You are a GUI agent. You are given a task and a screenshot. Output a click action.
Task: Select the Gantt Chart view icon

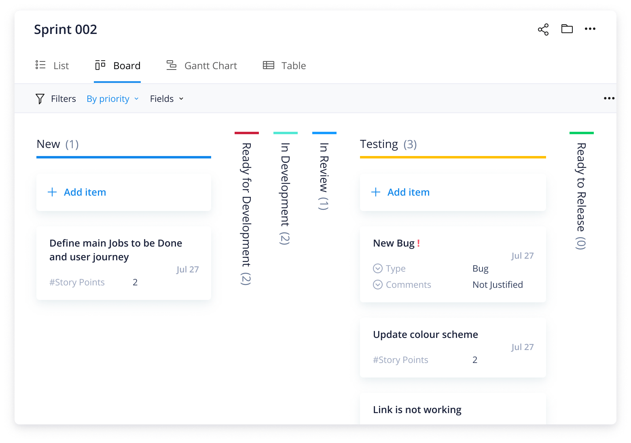pos(172,65)
